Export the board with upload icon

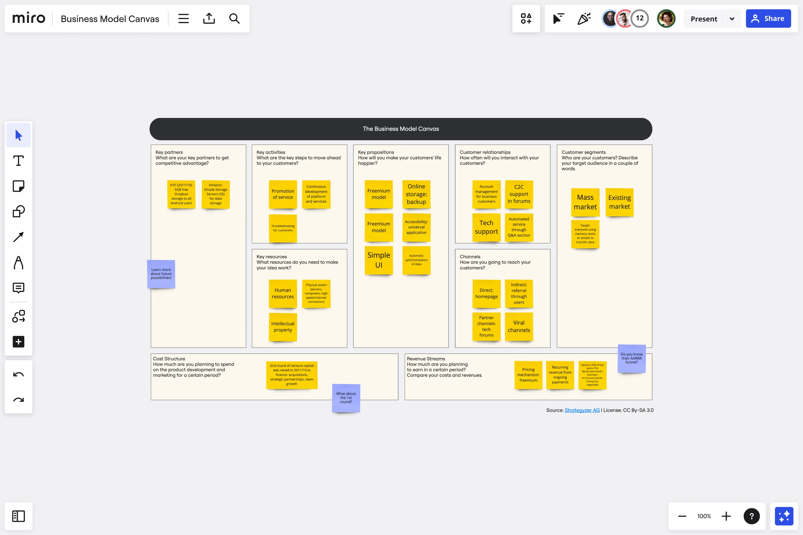pyautogui.click(x=209, y=18)
